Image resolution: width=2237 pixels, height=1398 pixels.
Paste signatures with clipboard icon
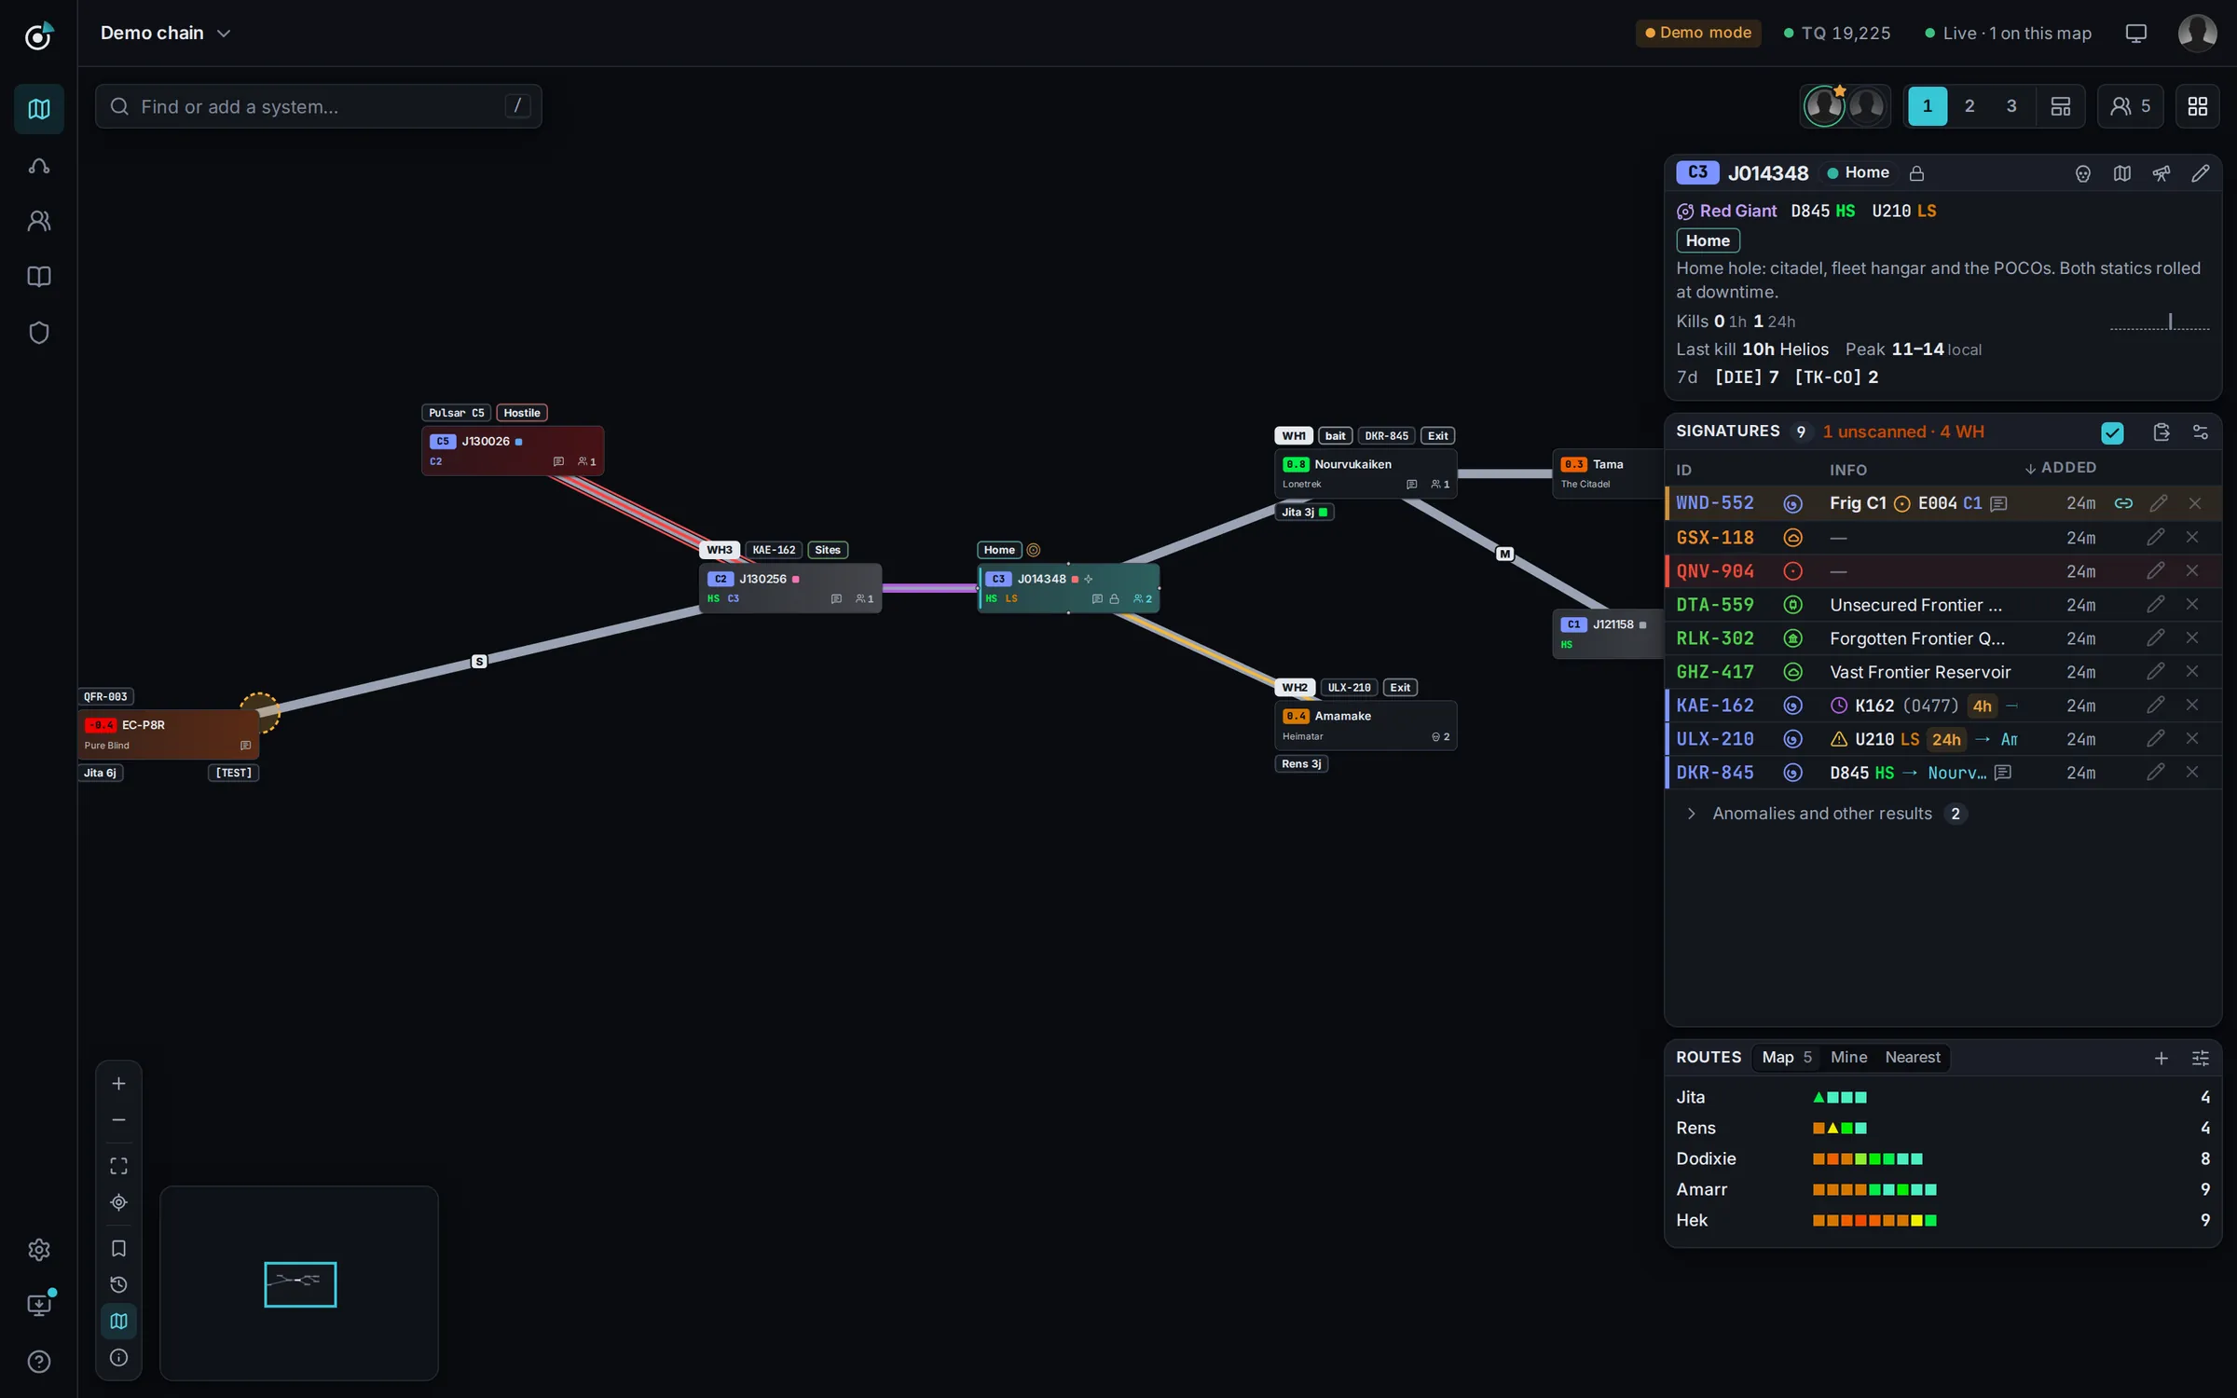pos(2162,432)
